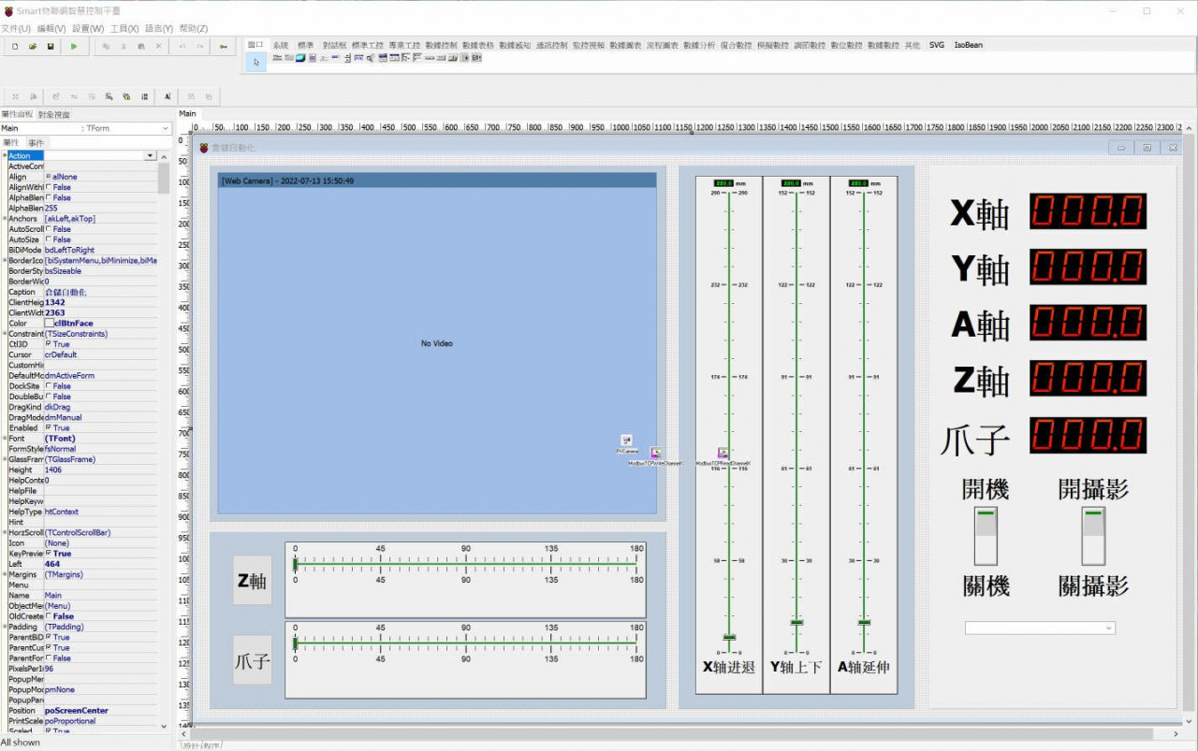The image size is (1198, 751).
Task: Select the arrow pointer tool in palette
Action: click(256, 62)
